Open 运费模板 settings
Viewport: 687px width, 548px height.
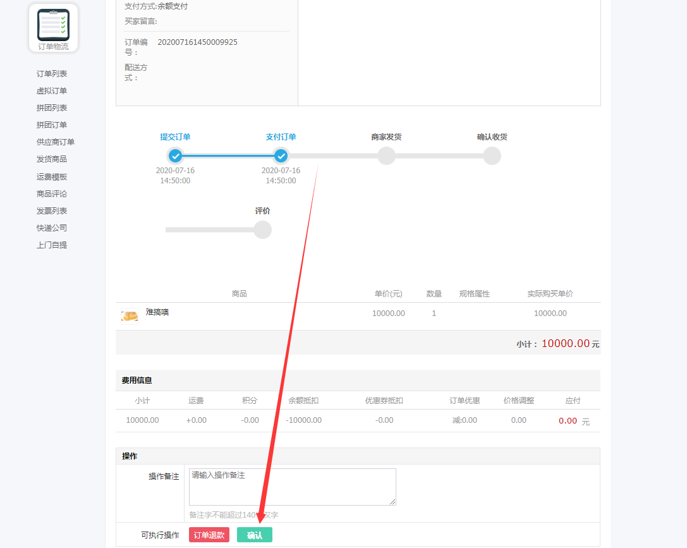point(52,177)
